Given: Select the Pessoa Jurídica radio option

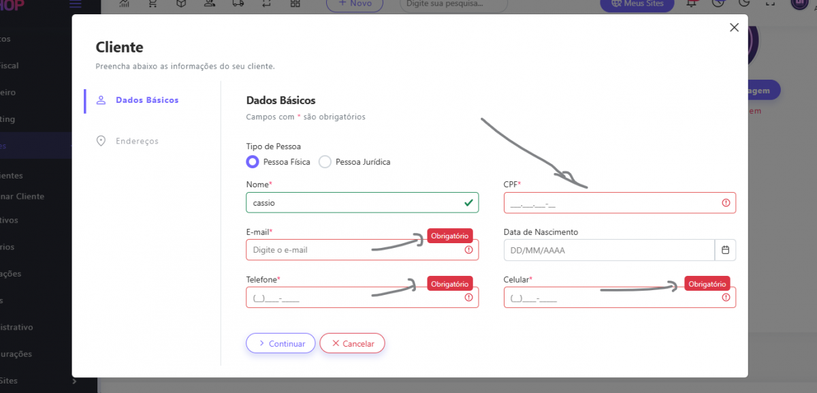Looking at the screenshot, I should (325, 162).
